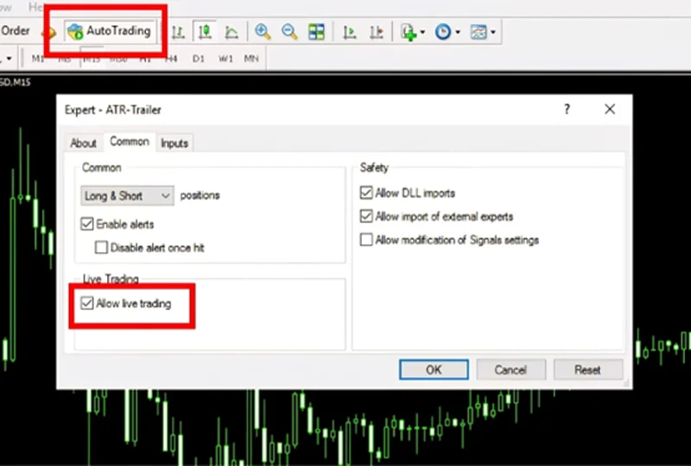Tile chart windows with grid icon
This screenshot has width=691, height=466.
coord(316,32)
